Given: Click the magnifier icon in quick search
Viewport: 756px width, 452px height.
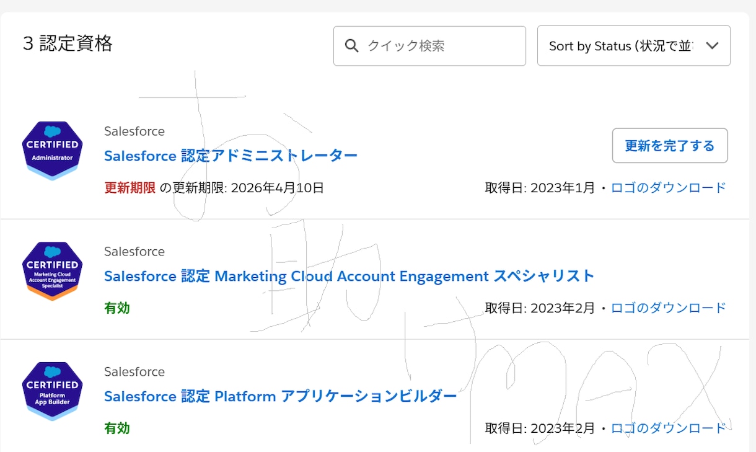Looking at the screenshot, I should coord(351,46).
